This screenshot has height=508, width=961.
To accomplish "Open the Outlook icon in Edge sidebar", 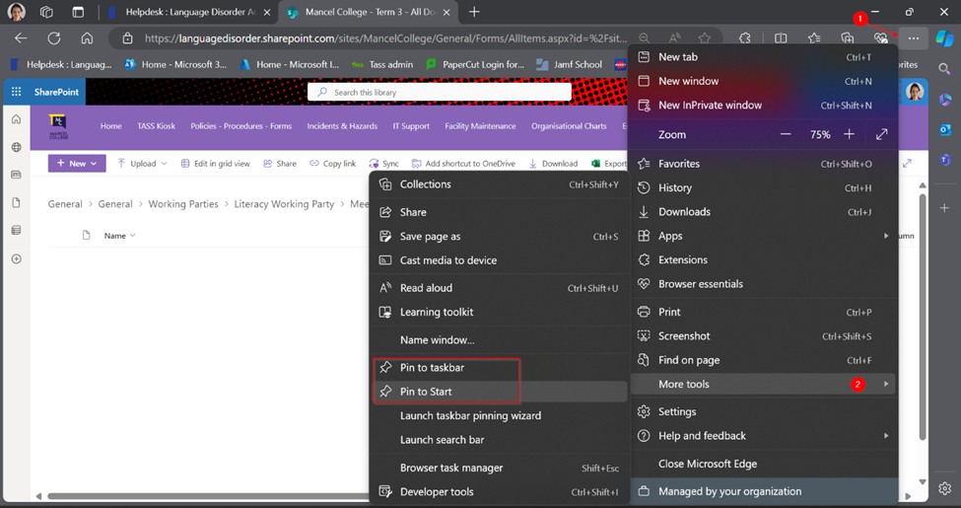I will 944,129.
